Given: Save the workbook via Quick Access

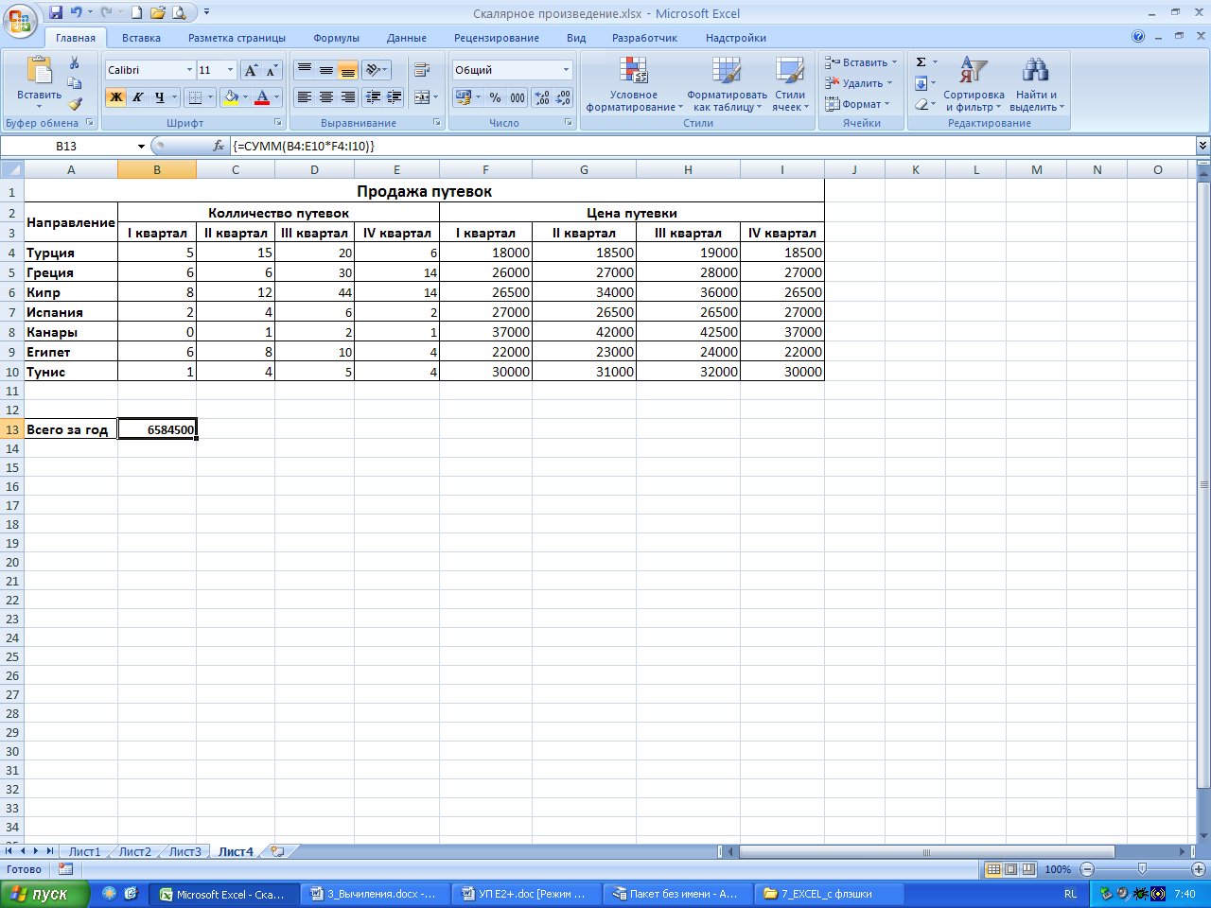Looking at the screenshot, I should (x=56, y=12).
